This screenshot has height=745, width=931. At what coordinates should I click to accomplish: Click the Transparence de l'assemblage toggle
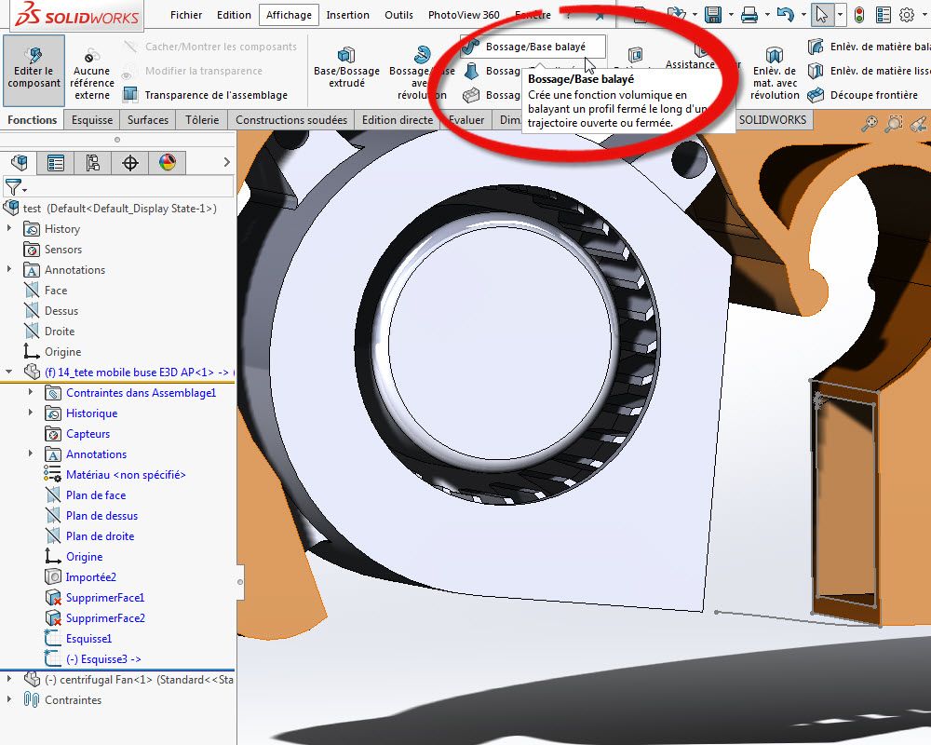pyautogui.click(x=205, y=94)
